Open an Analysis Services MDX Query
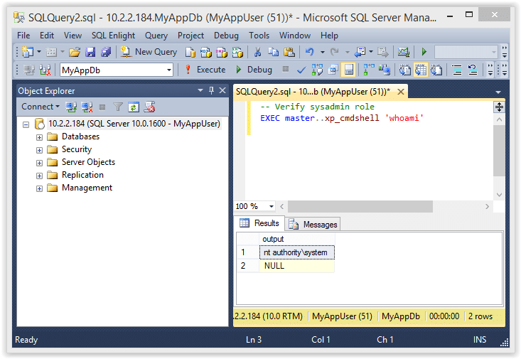 [205, 52]
